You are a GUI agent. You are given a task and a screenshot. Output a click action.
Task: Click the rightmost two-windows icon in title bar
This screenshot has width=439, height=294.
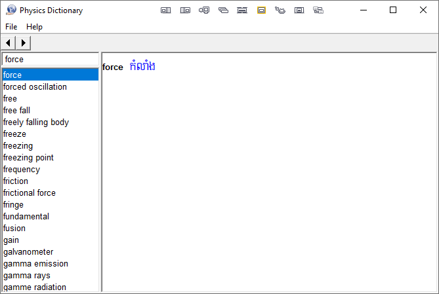pyautogui.click(x=318, y=10)
